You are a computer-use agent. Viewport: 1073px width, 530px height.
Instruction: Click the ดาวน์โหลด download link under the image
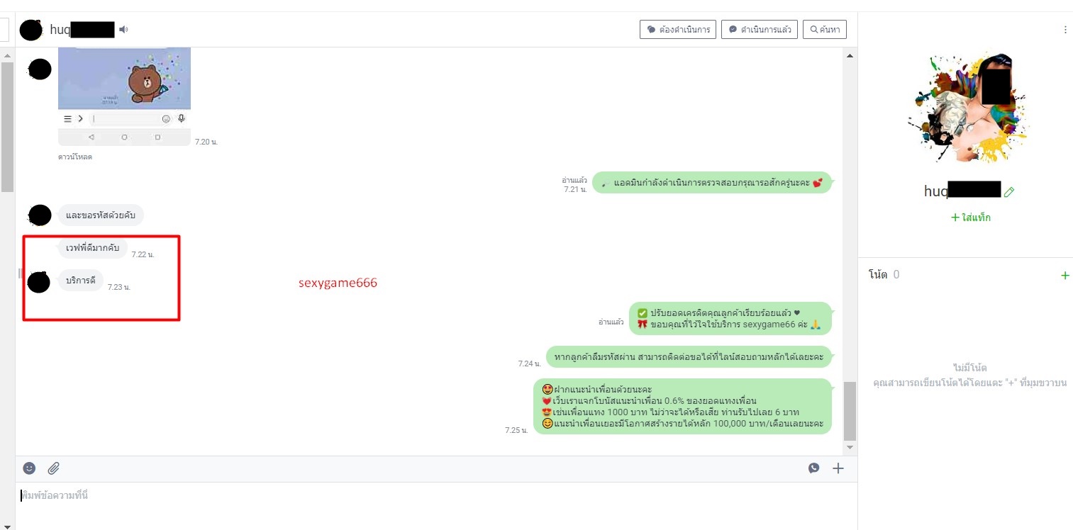pyautogui.click(x=74, y=157)
